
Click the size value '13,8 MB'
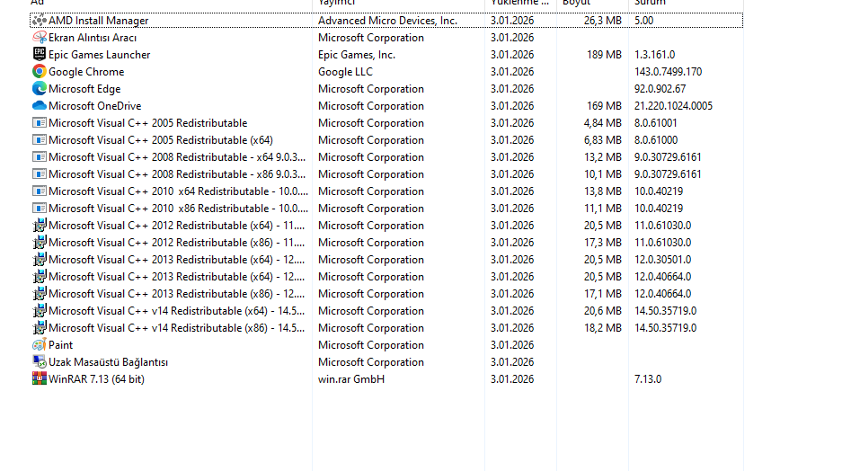602,191
